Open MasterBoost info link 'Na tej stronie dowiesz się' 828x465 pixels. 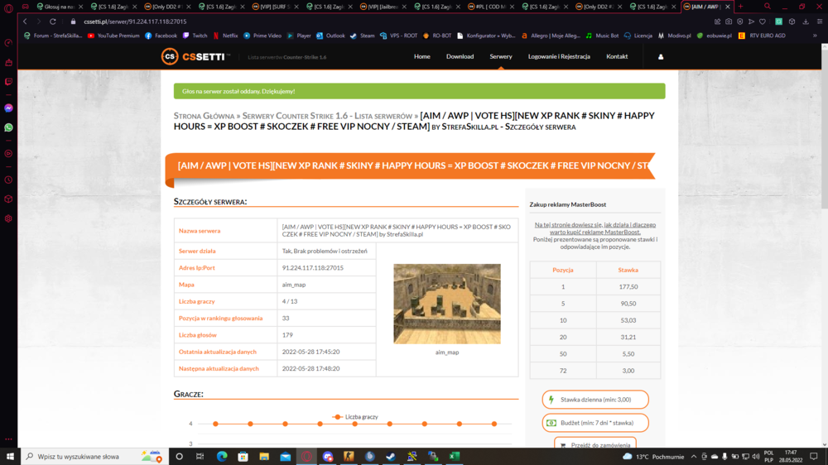click(x=595, y=228)
